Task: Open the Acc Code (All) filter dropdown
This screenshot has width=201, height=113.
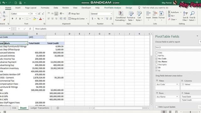Action: click(45, 37)
